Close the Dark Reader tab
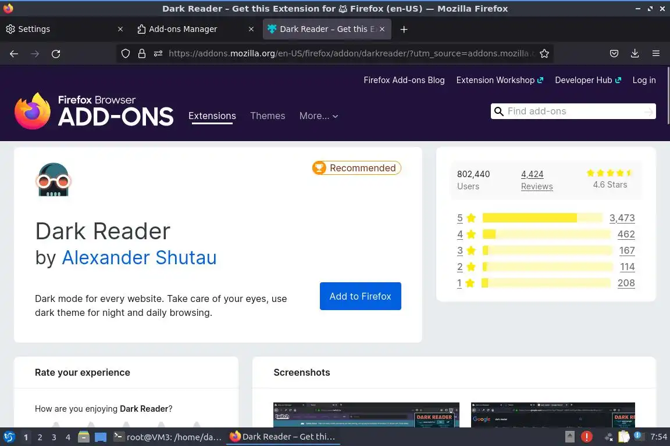 pyautogui.click(x=382, y=29)
